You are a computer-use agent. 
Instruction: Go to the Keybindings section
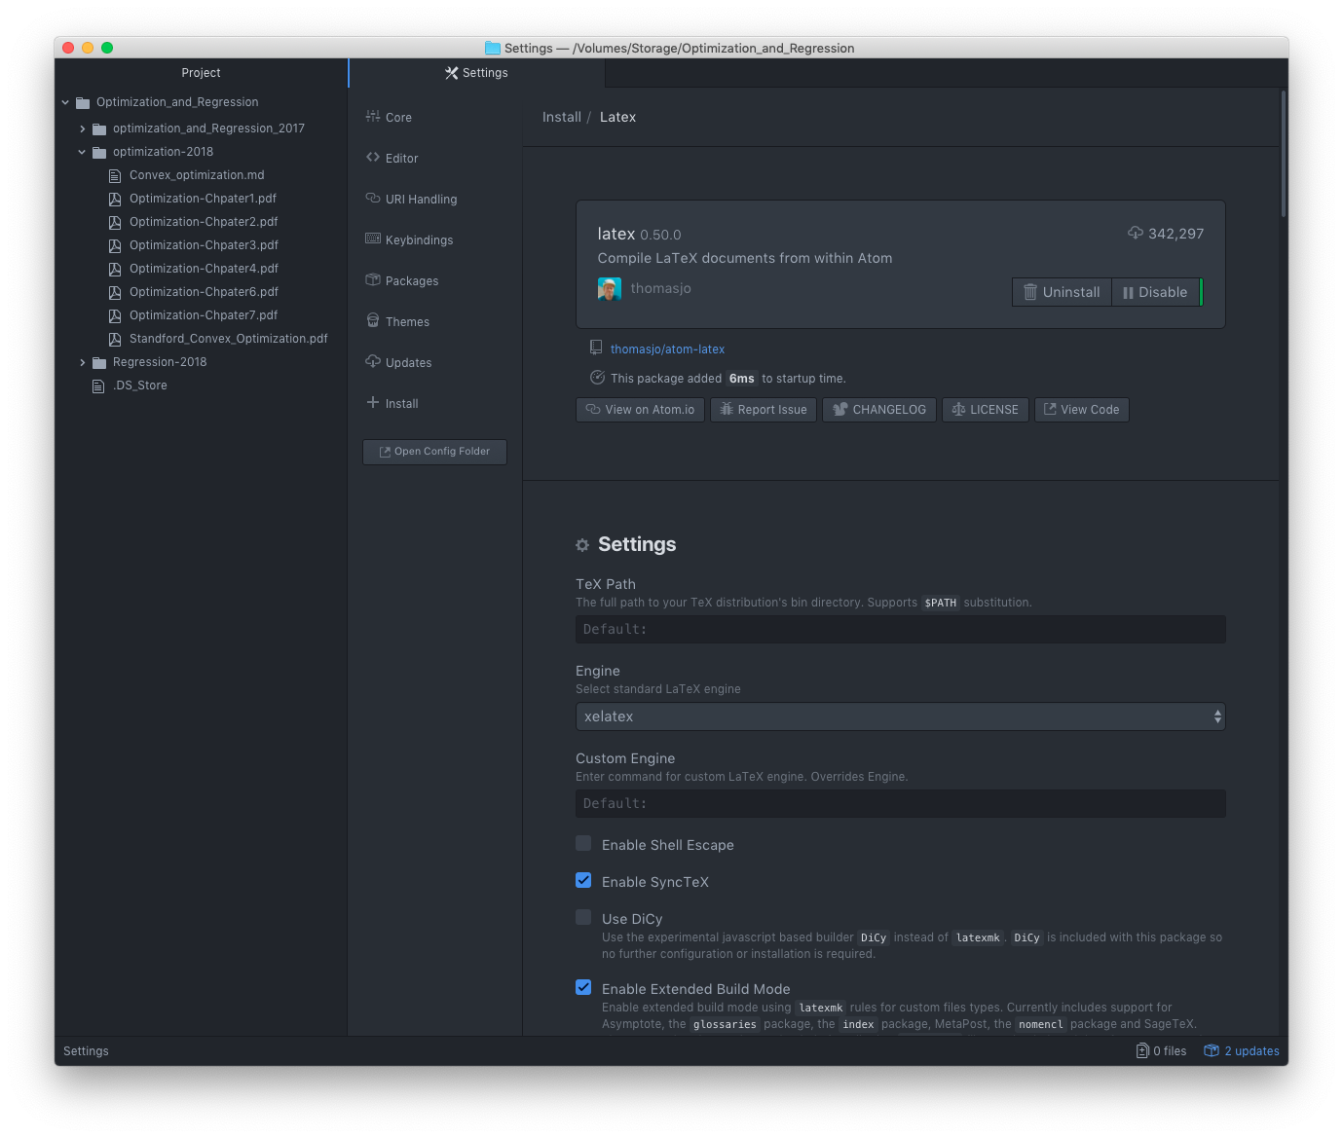(419, 240)
